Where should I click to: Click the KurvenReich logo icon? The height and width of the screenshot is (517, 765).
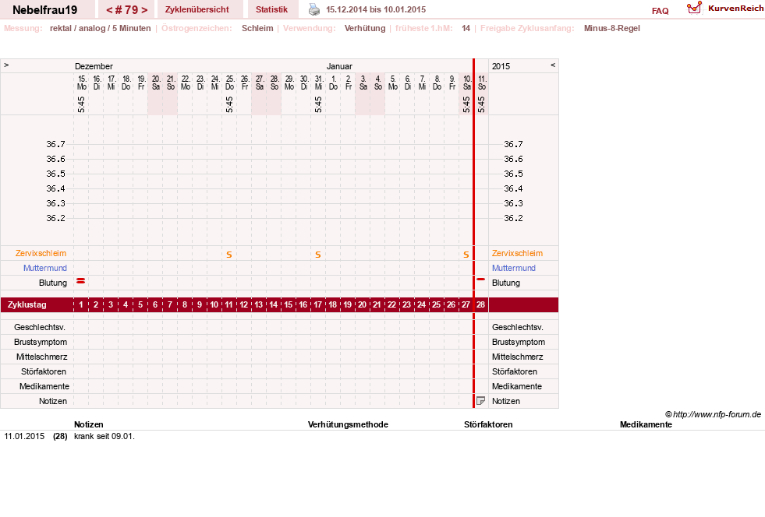click(x=694, y=8)
